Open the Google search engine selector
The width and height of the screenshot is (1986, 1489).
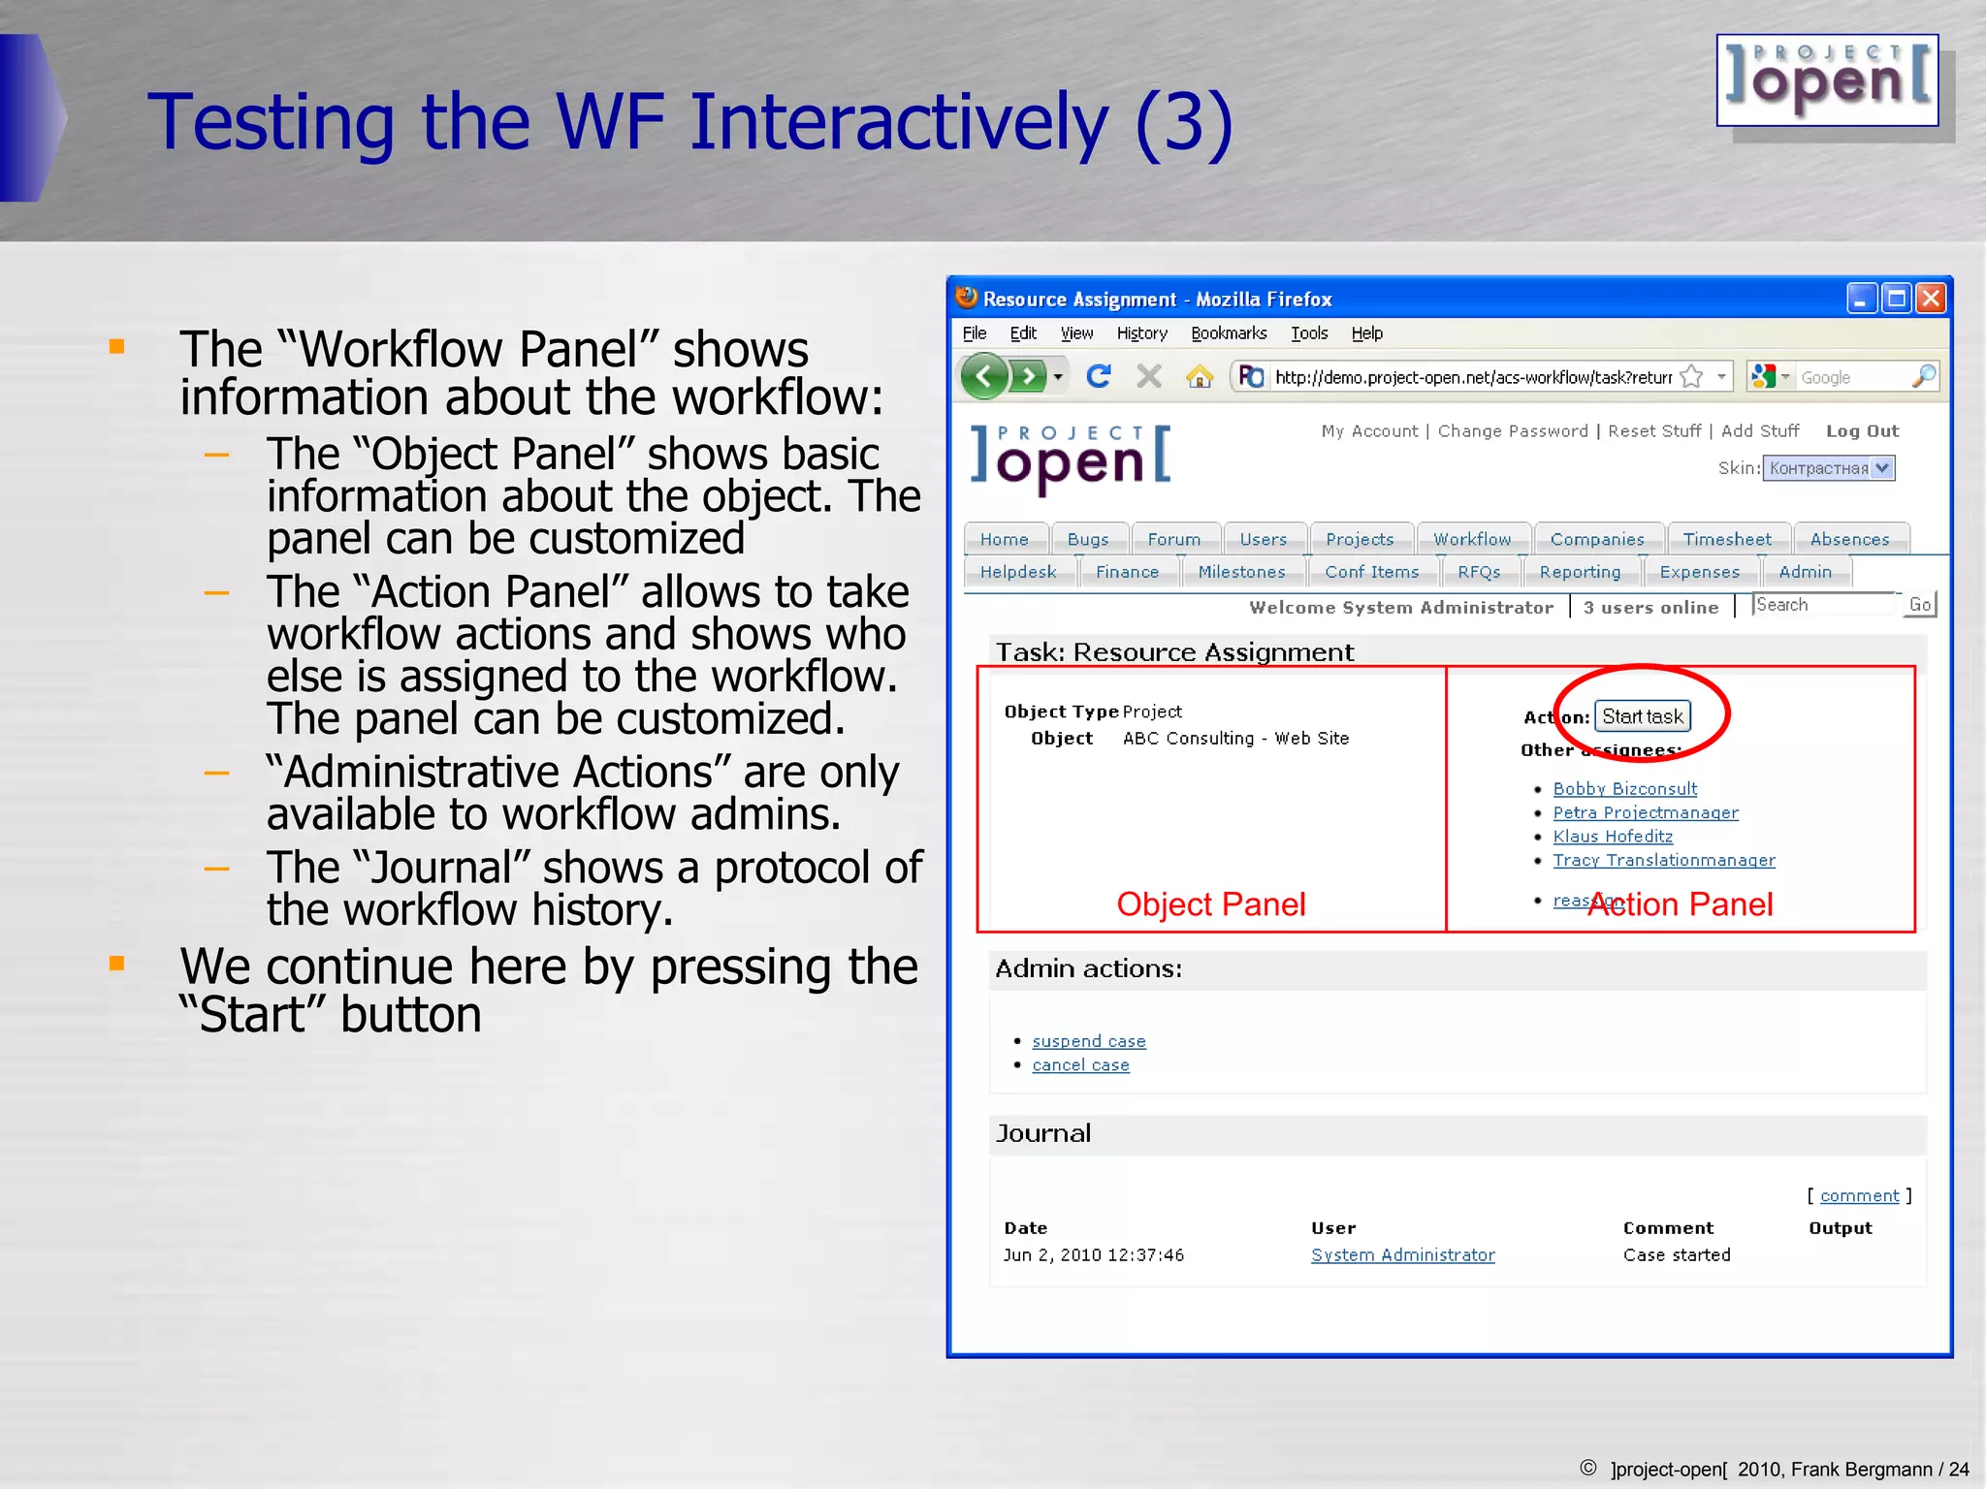click(x=1771, y=376)
